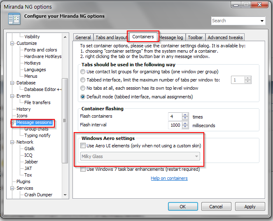Collapse the Network tree node
Image resolution: width=273 pixels, height=221 pixels.
(x=12, y=142)
